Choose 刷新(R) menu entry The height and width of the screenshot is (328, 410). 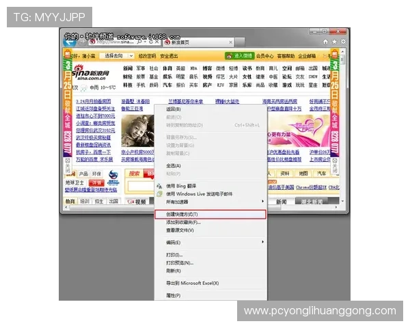[x=210, y=271]
